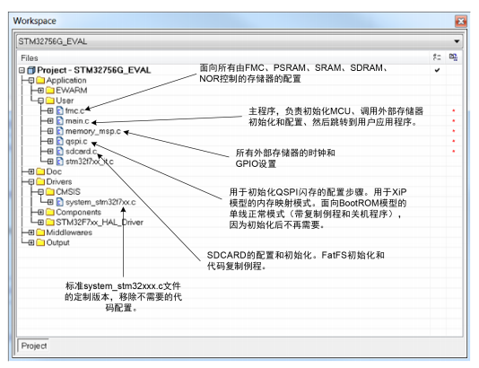Collapse the Application folder node
The width and height of the screenshot is (479, 368).
coord(31,81)
